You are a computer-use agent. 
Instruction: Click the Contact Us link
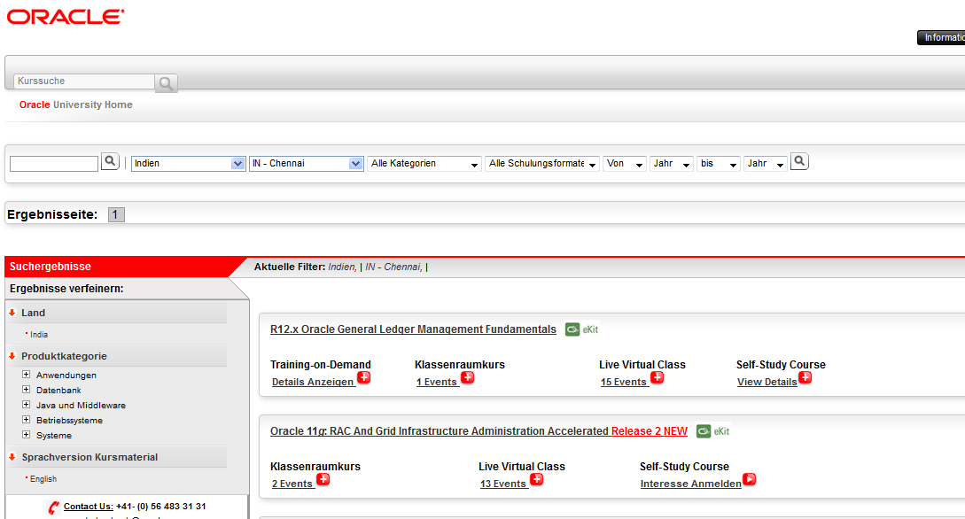click(x=88, y=506)
